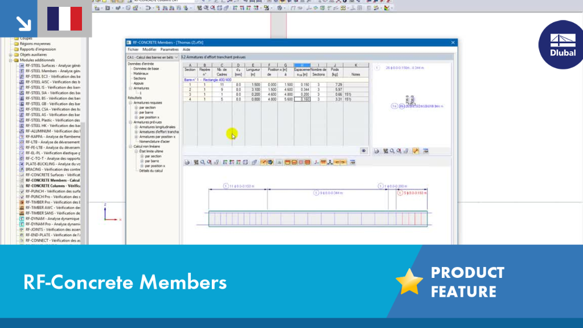Toggle the orange dimension lines icon

(323, 162)
